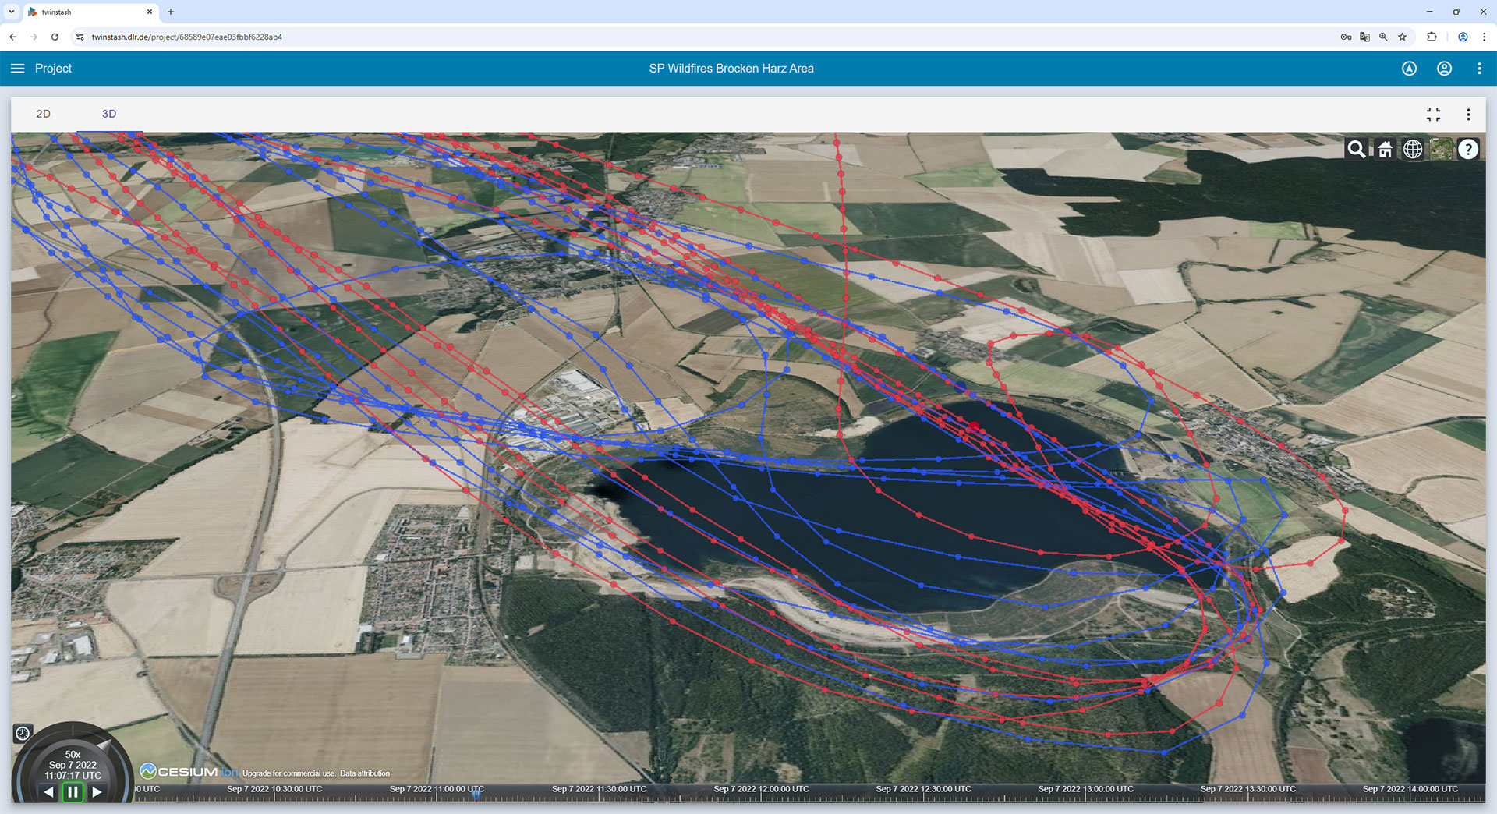Open Upgrade for commercial use link
The width and height of the screenshot is (1497, 814).
(288, 773)
